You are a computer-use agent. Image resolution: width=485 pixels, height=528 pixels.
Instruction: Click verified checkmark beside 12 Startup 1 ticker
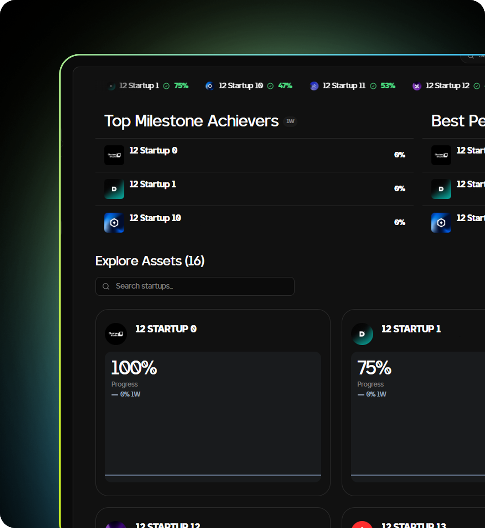point(166,86)
